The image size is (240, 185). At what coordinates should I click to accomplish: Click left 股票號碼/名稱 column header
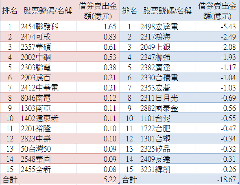48,11
